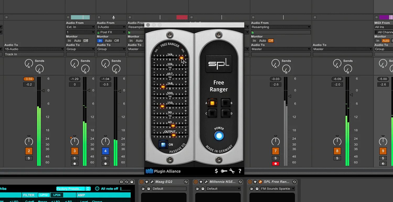Arm the red record button on track 7
This screenshot has height=202, width=393.
275,164
